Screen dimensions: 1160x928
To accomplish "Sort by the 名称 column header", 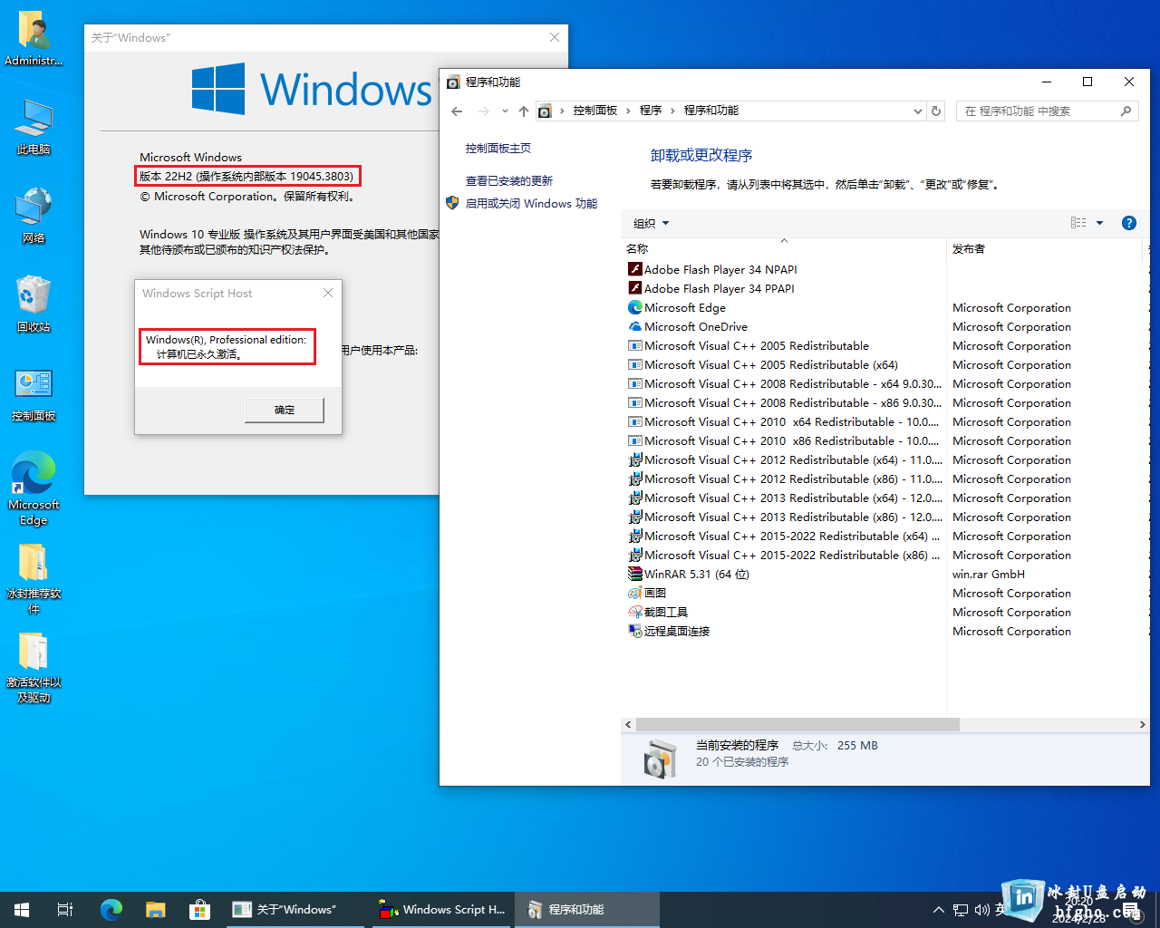I will click(x=784, y=248).
